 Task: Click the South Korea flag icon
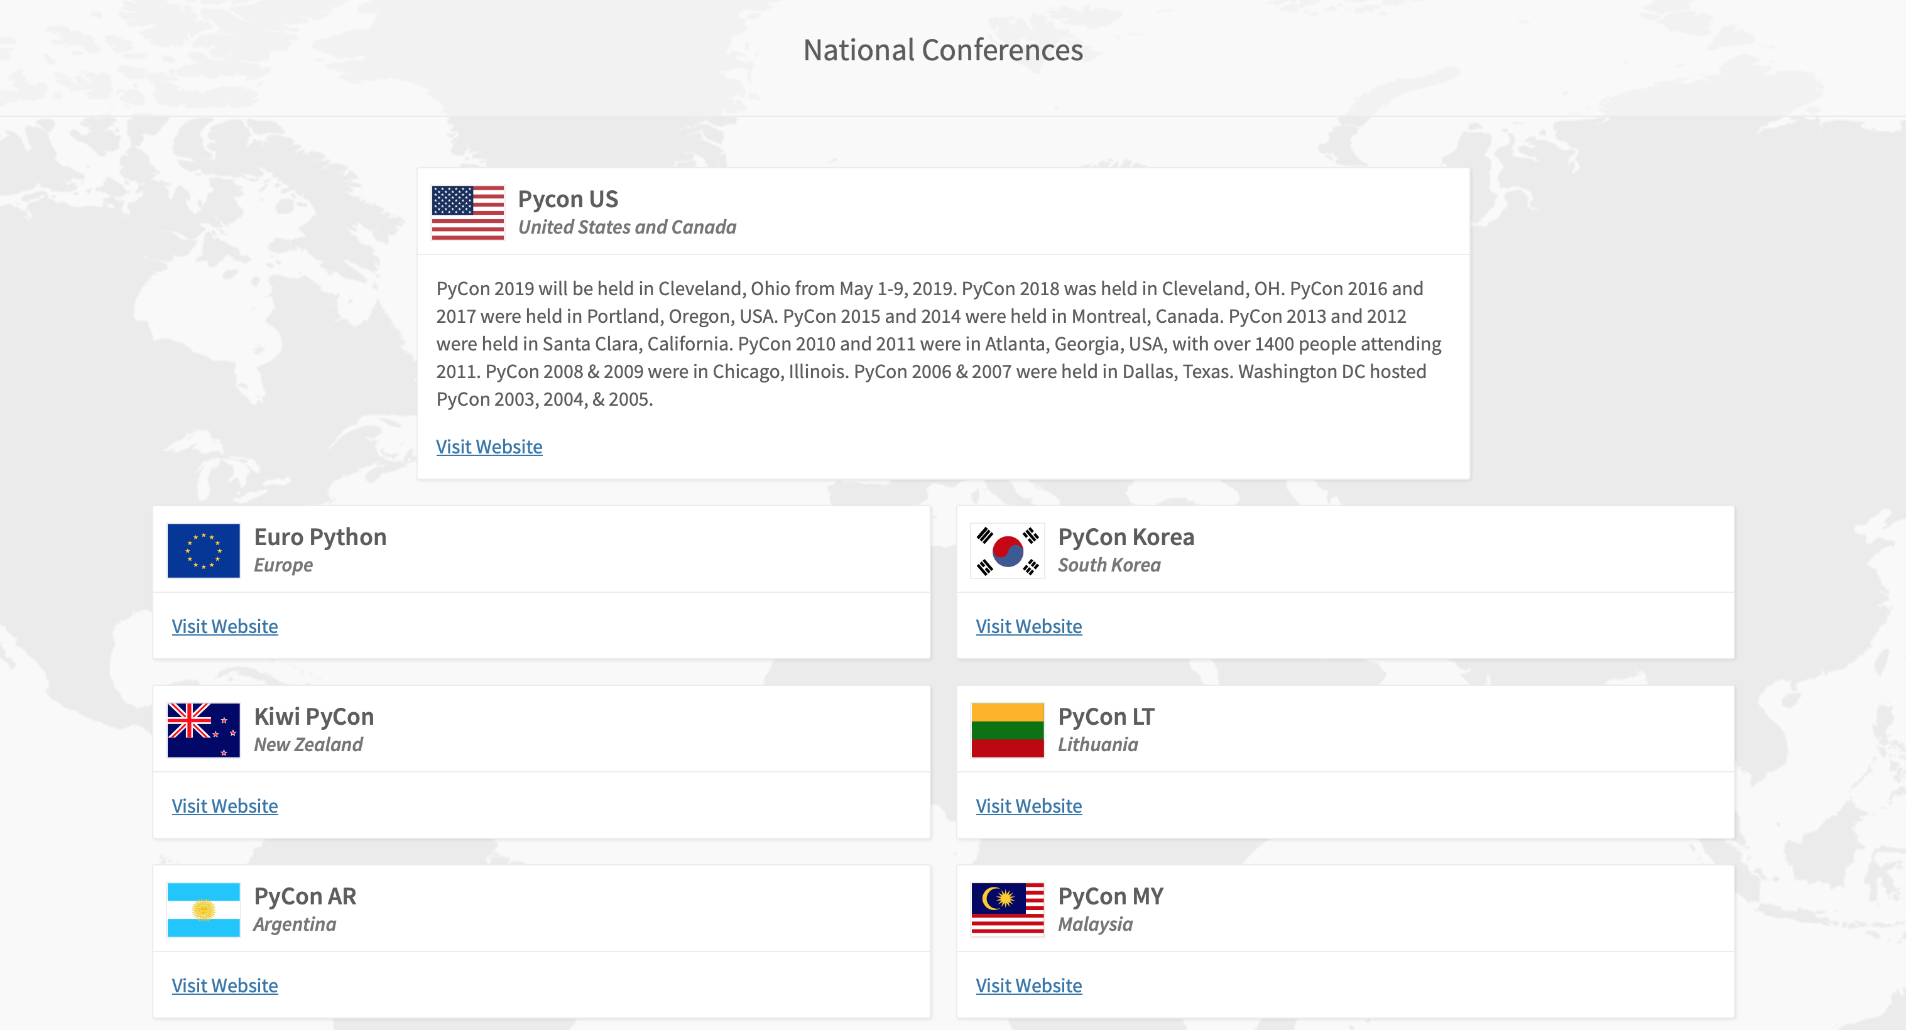pyautogui.click(x=1008, y=551)
